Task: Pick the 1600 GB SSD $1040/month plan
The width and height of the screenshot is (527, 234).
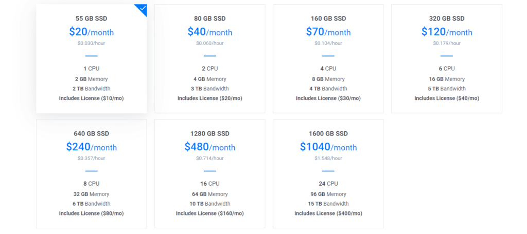Action: (x=328, y=173)
